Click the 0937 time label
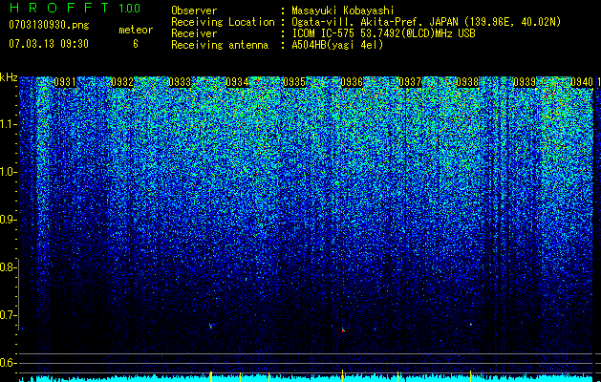 409,82
